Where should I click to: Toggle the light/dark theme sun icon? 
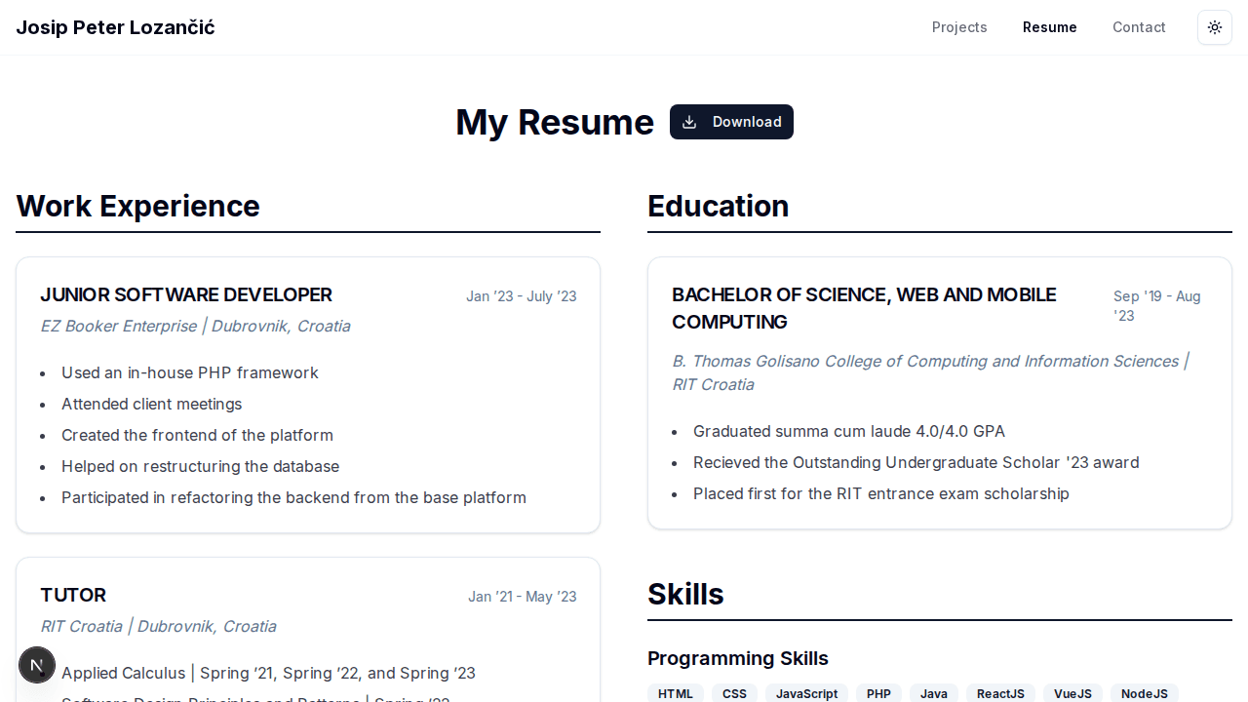point(1215,27)
